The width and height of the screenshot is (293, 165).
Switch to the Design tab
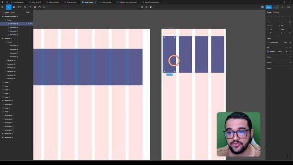click(269, 12)
